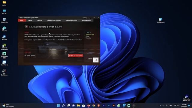Open the weather widget showing Rain showers
The height and width of the screenshot is (108, 192).
(8, 106)
